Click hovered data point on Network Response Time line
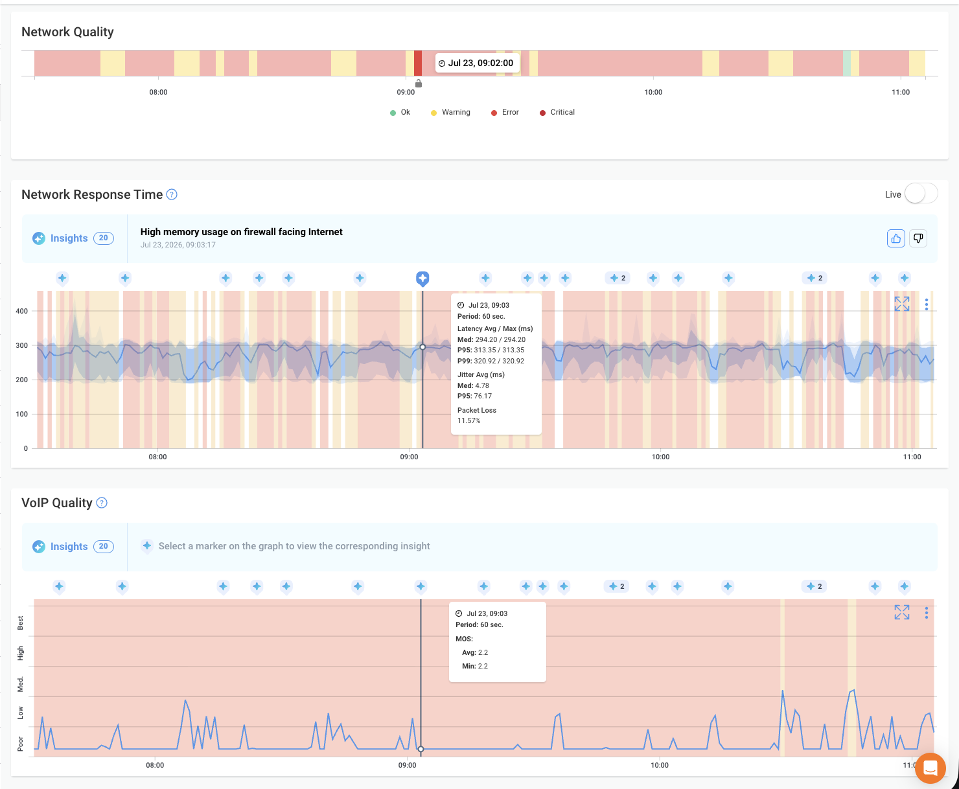The width and height of the screenshot is (959, 789). click(x=422, y=347)
